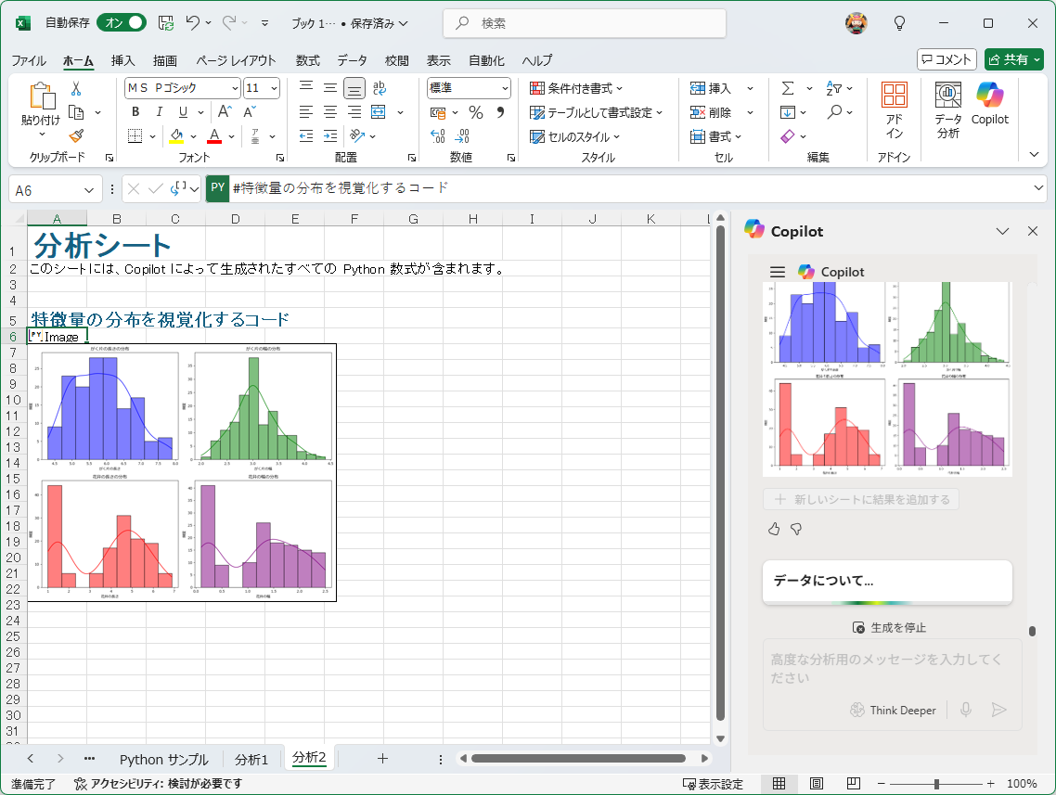1056x795 pixels.
Task: Toggle center horizontal alignment
Action: (x=330, y=111)
